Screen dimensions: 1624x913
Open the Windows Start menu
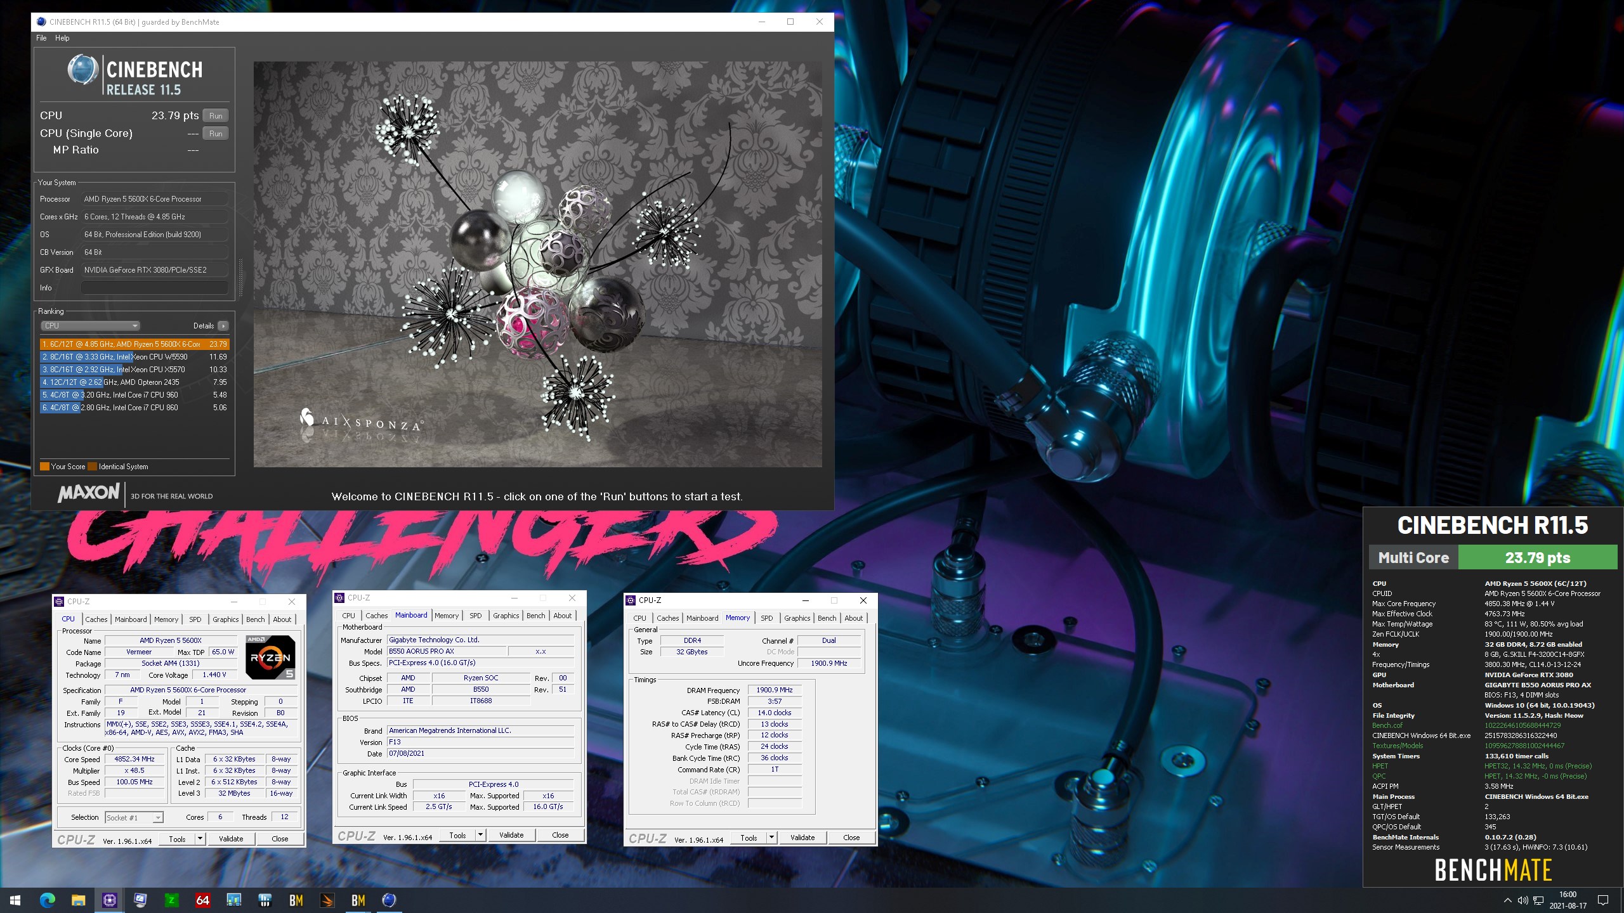coord(15,900)
